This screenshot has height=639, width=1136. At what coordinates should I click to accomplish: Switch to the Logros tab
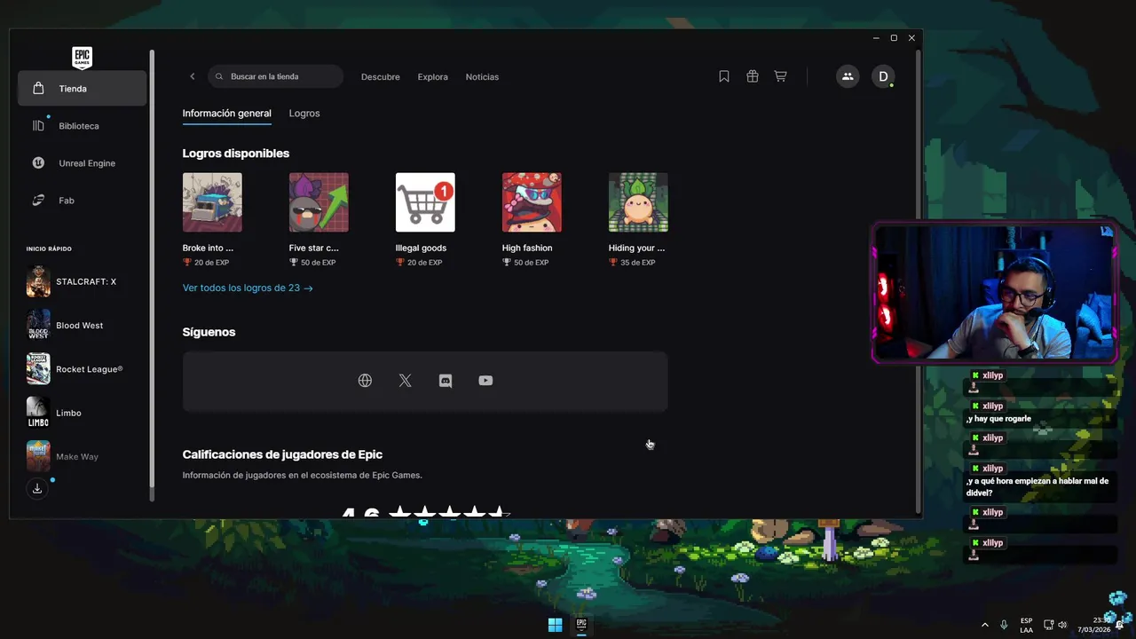(304, 114)
